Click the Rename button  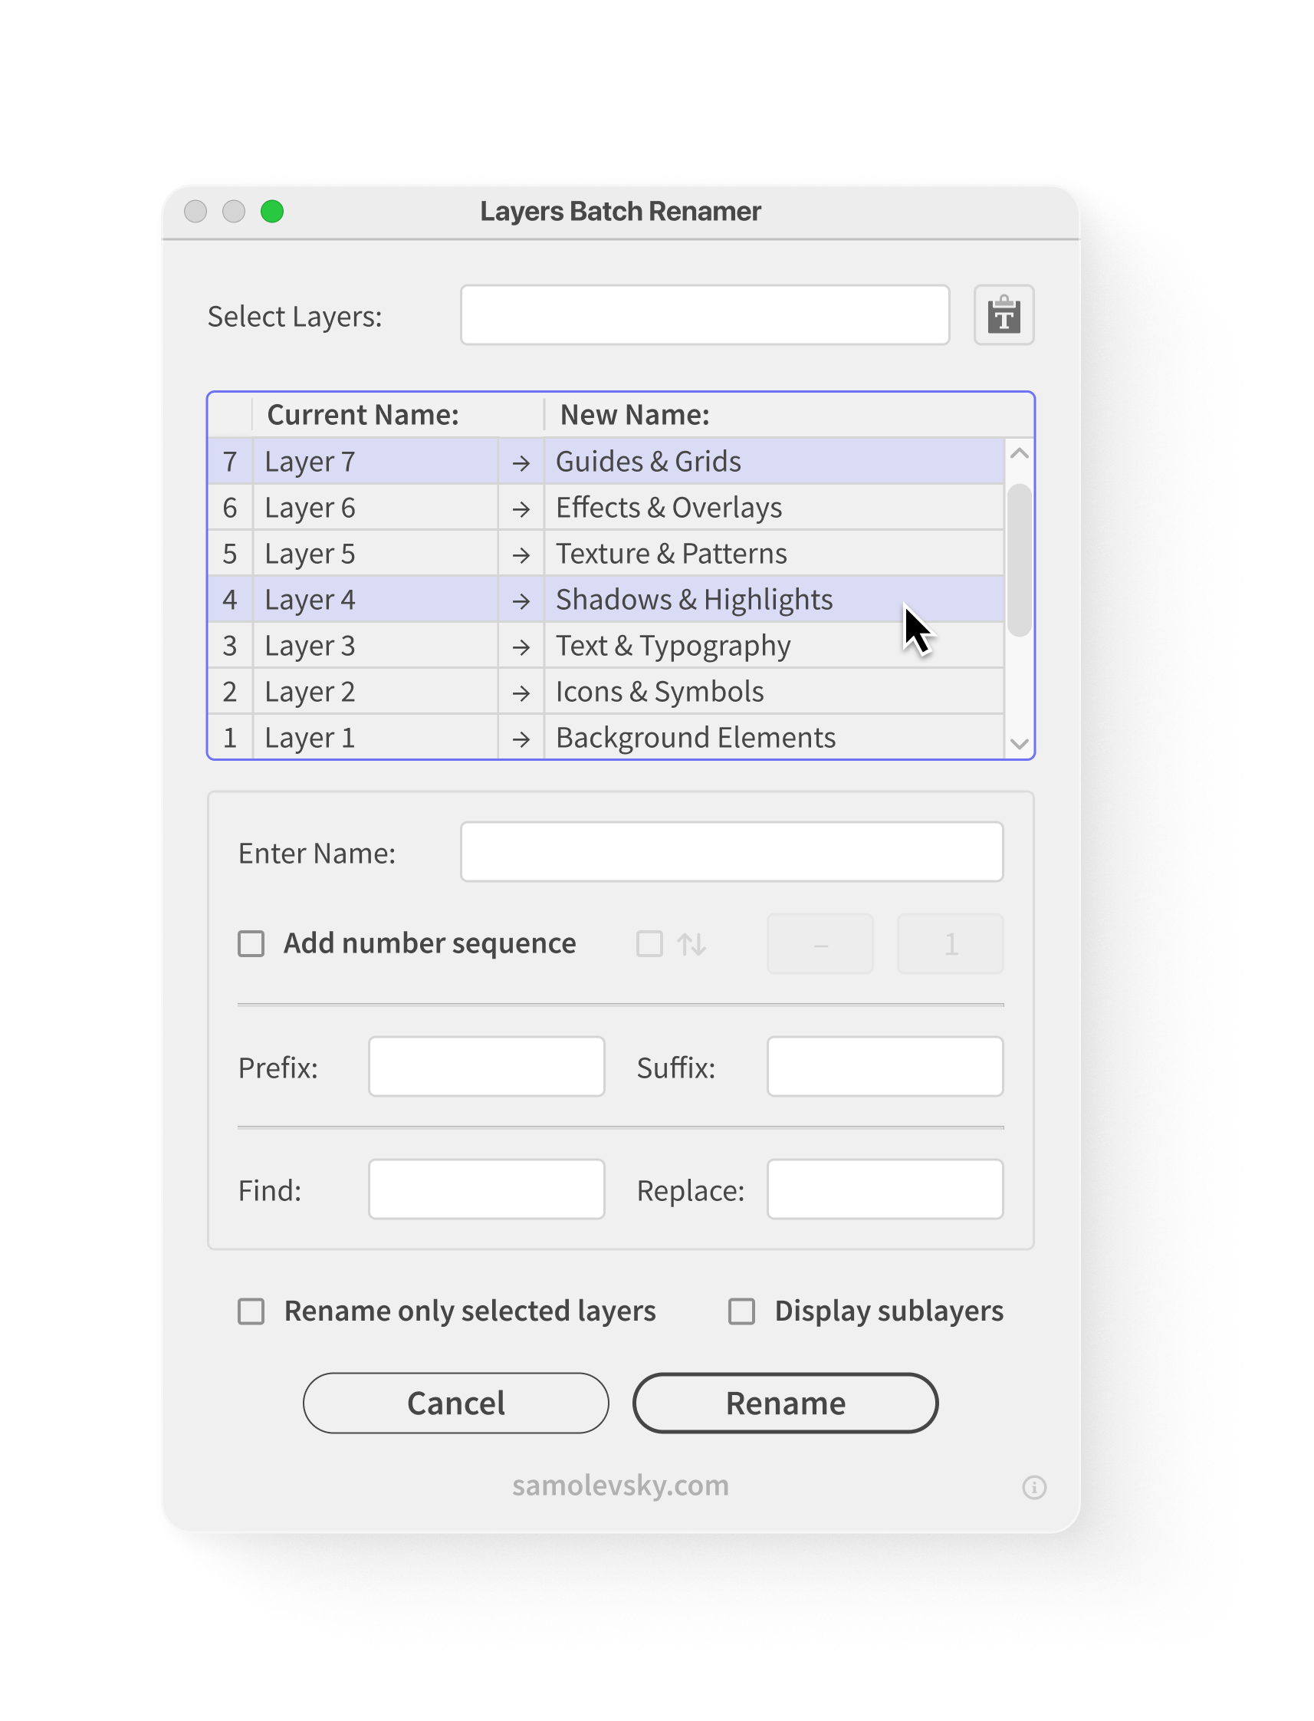785,1403
